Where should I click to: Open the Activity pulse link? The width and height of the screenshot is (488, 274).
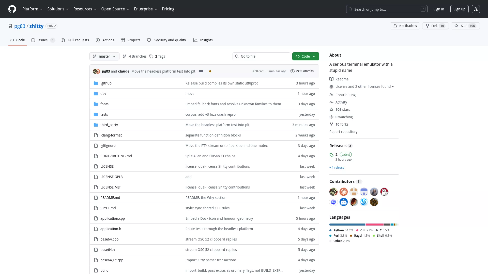click(x=338, y=102)
